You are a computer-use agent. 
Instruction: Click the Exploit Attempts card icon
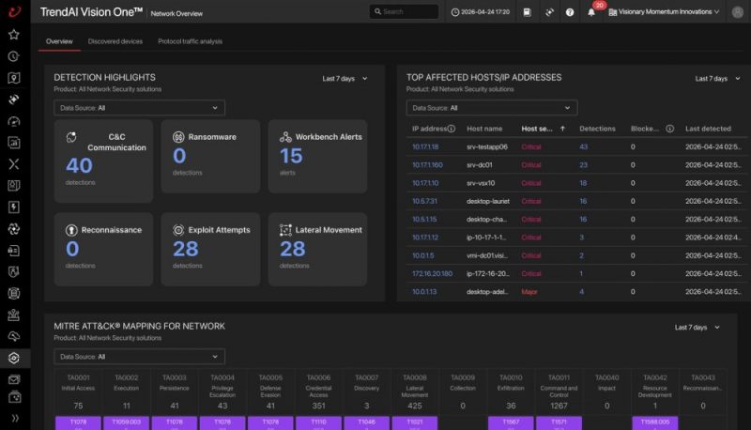point(178,230)
